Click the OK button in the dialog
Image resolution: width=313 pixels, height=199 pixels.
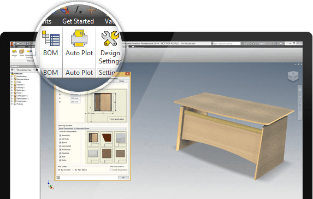coord(123,178)
